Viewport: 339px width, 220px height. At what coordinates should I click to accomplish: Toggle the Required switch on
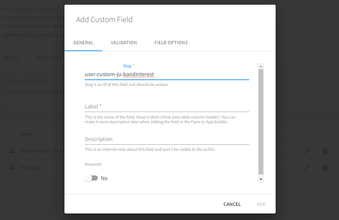pos(92,178)
